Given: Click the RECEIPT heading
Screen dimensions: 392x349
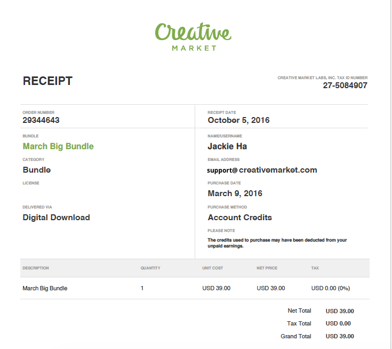Looking at the screenshot, I should pyautogui.click(x=47, y=81).
